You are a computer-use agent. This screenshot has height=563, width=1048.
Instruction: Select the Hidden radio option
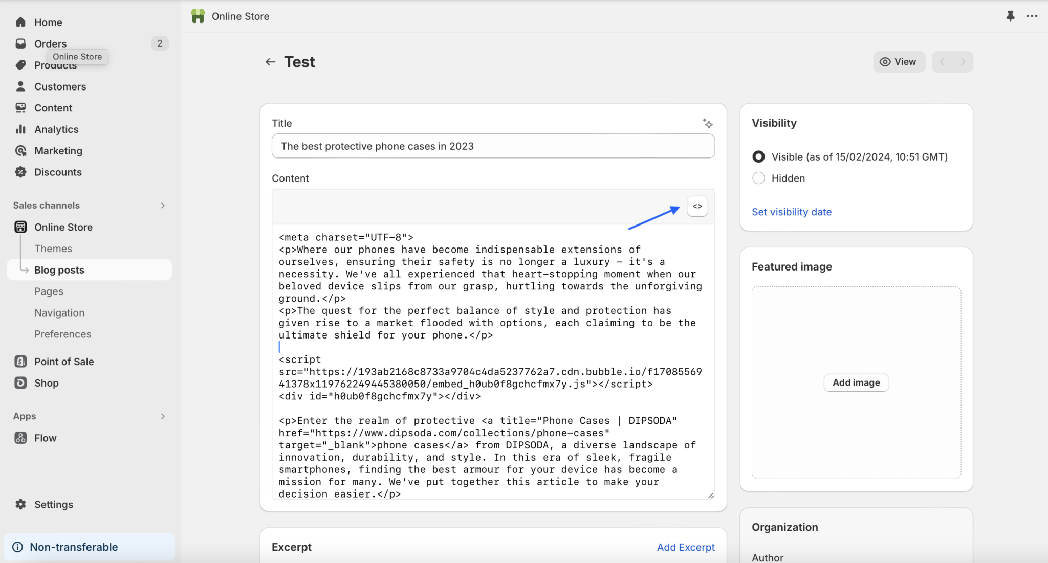[x=759, y=178]
